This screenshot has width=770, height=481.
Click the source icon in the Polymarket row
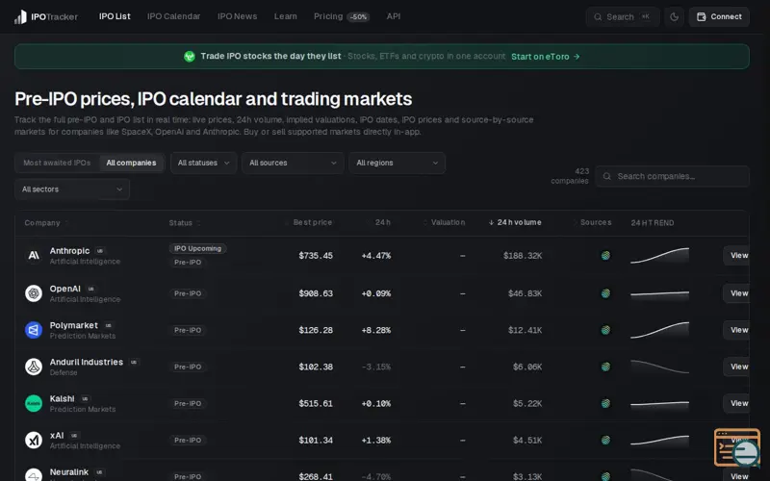click(605, 330)
